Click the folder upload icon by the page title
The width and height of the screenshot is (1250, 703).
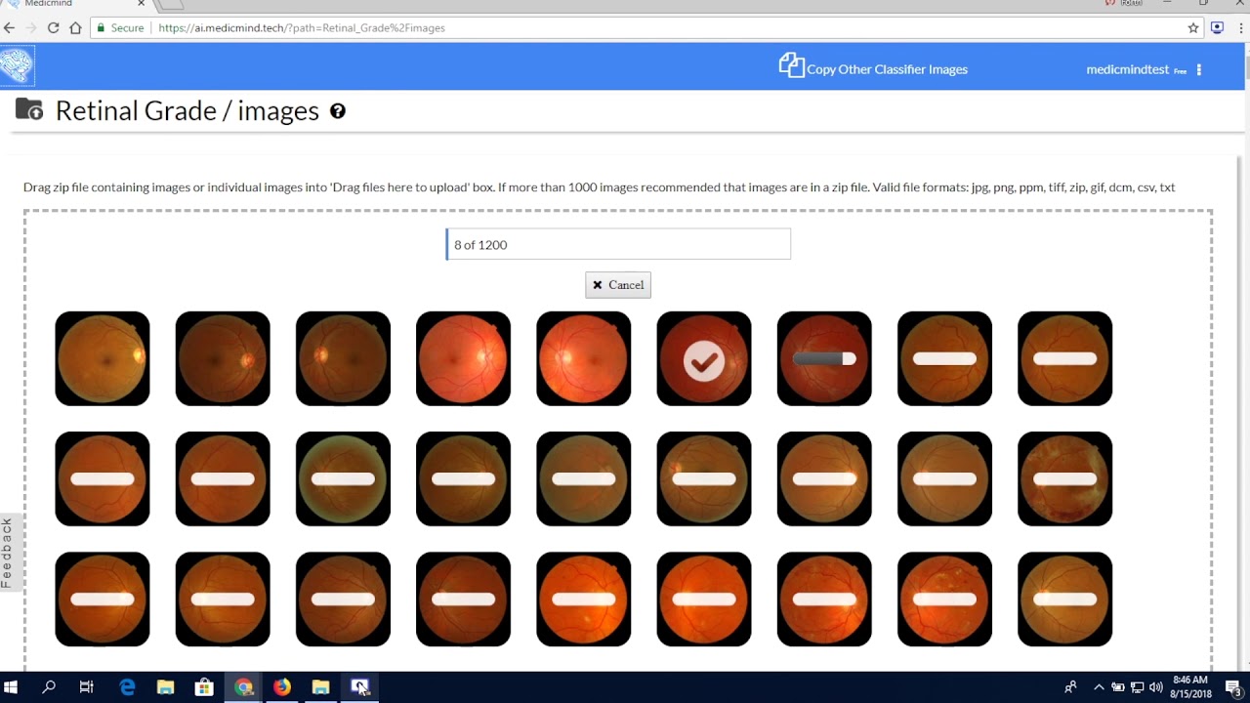[29, 109]
